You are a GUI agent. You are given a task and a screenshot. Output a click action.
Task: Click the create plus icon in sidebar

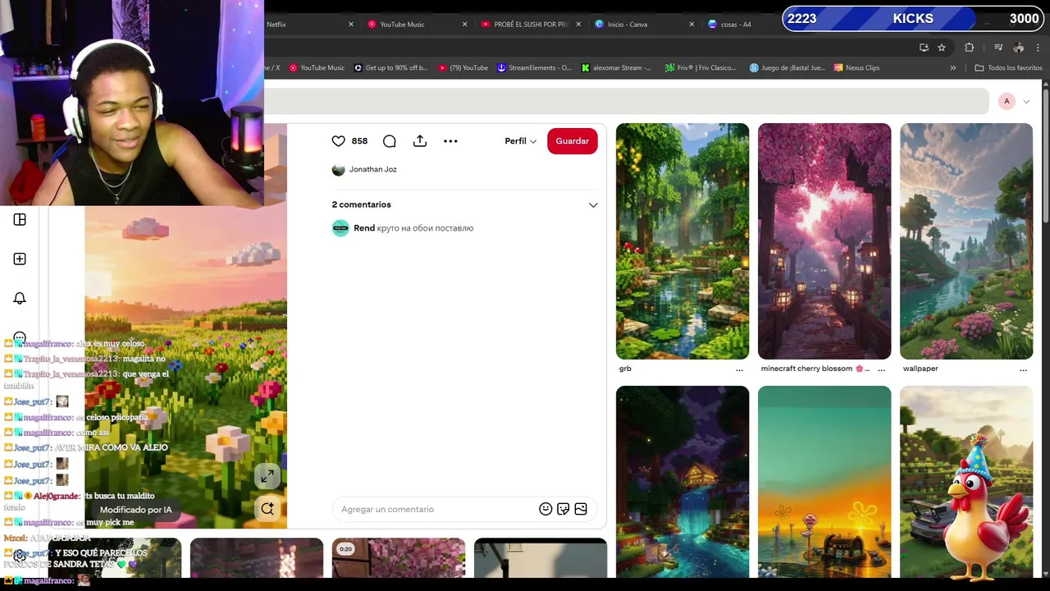pyautogui.click(x=20, y=259)
